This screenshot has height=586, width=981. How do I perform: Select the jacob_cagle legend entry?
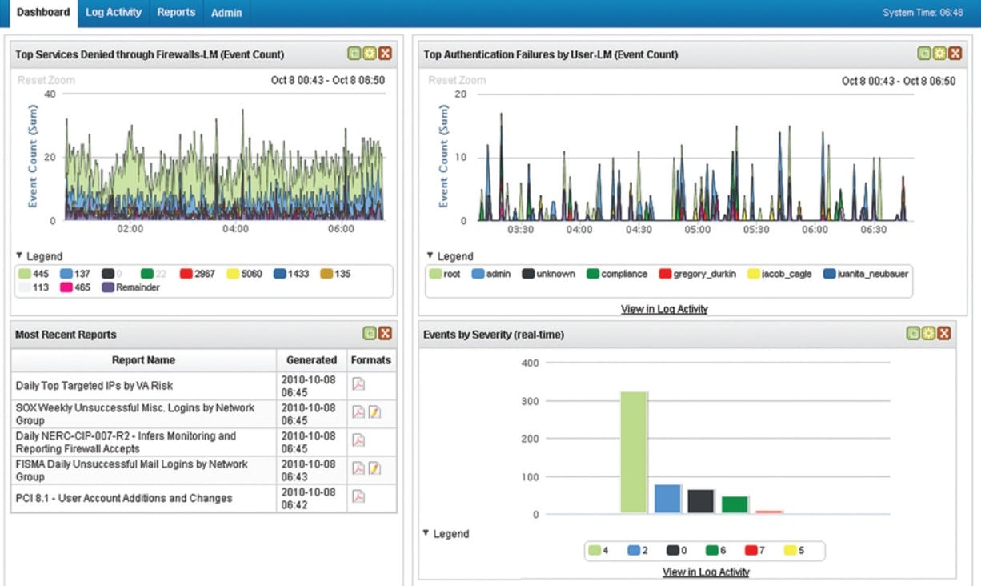point(779,274)
